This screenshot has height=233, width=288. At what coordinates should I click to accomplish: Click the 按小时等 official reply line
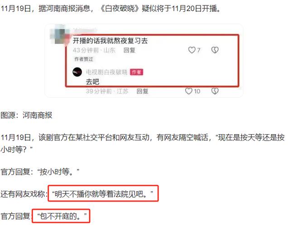tap(40, 172)
